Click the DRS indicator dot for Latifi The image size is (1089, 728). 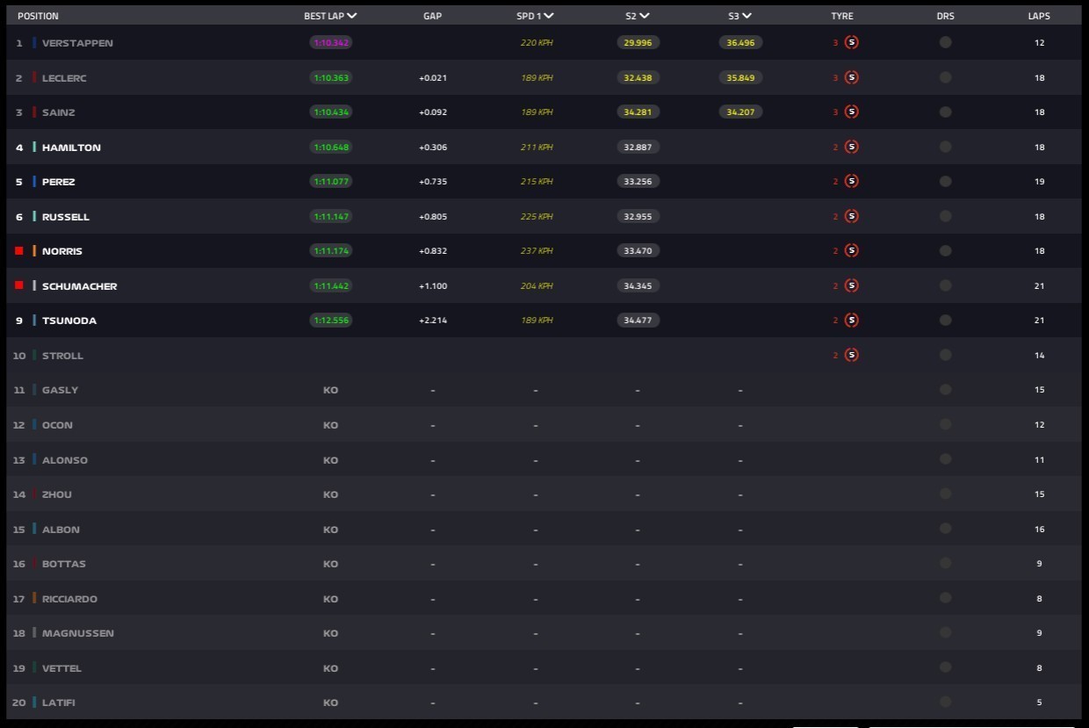945,702
